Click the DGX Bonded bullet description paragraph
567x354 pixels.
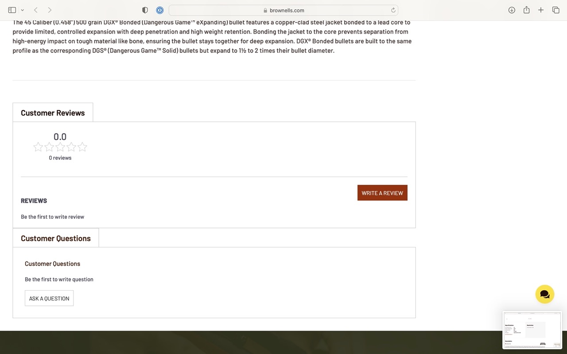pyautogui.click(x=212, y=36)
